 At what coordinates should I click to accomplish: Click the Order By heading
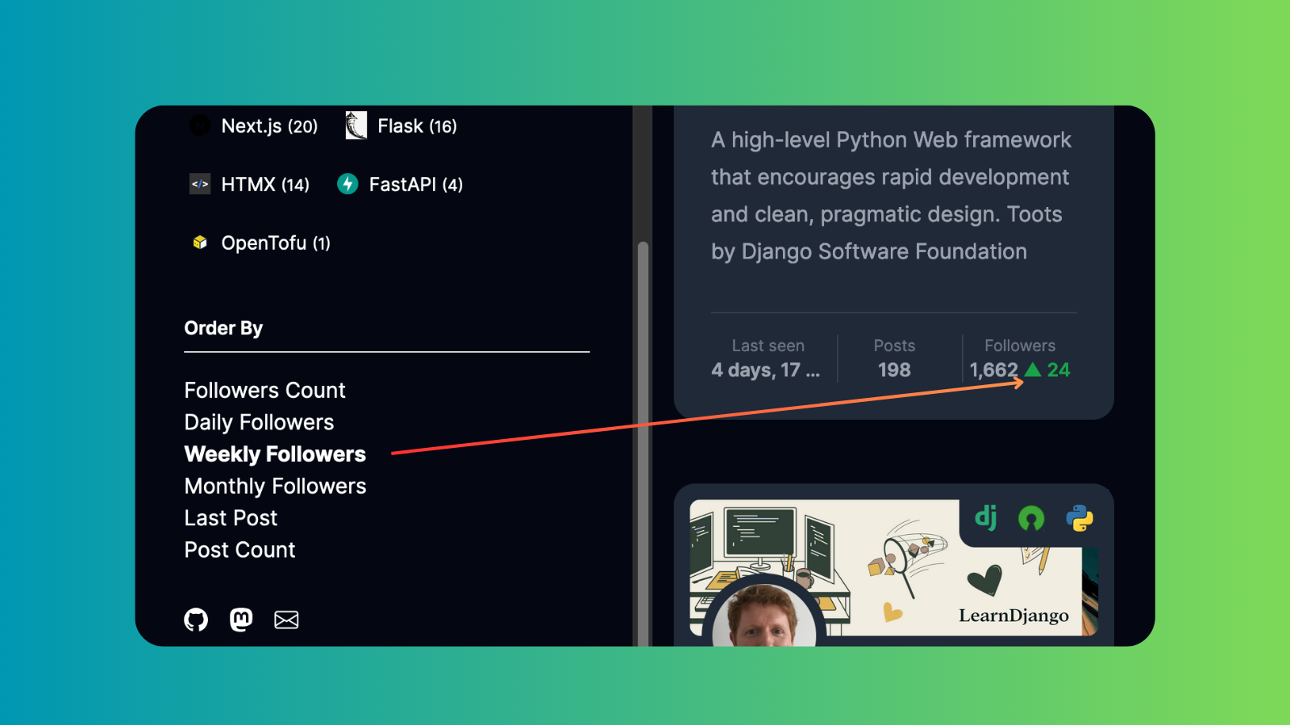(223, 328)
